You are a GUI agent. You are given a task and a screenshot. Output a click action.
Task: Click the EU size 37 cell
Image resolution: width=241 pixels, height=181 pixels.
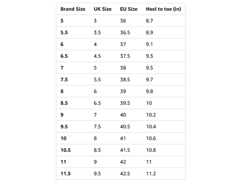tap(123, 44)
